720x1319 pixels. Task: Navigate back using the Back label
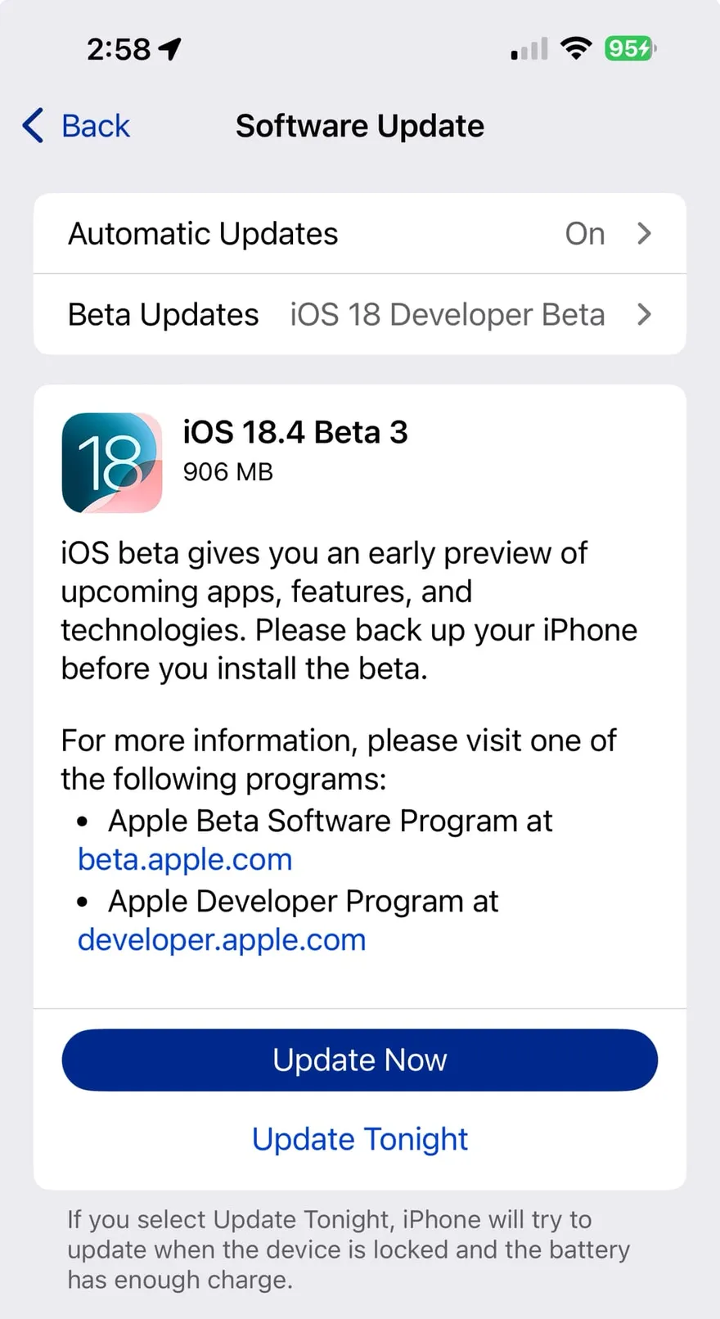(95, 126)
